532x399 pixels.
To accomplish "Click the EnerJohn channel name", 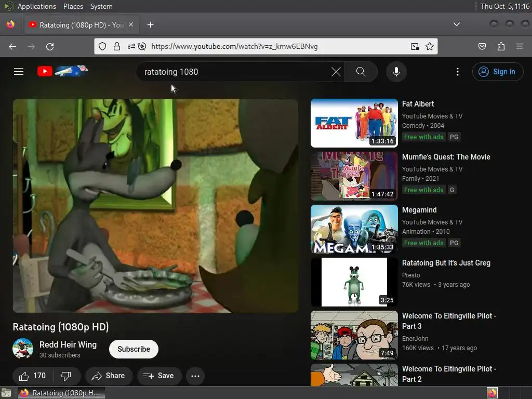I will tap(415, 338).
